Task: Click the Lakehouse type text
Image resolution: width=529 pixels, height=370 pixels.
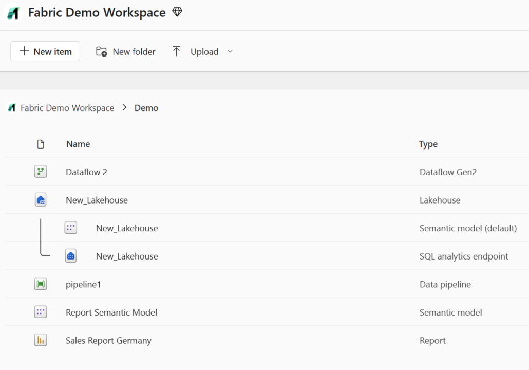Action: (440, 200)
